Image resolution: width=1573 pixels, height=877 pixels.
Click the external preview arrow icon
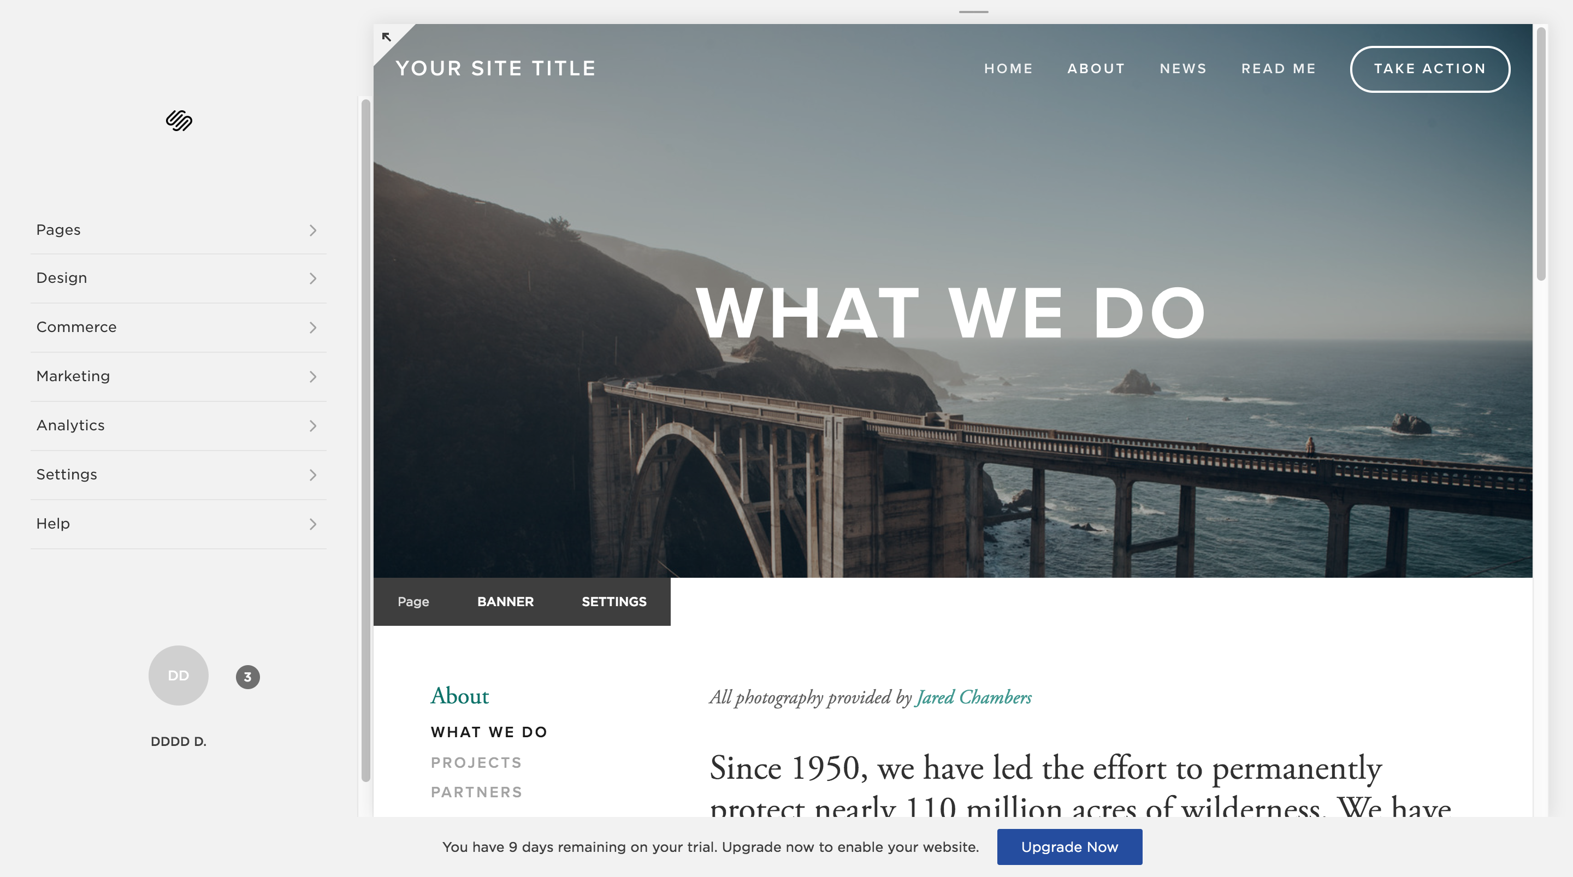(x=386, y=37)
